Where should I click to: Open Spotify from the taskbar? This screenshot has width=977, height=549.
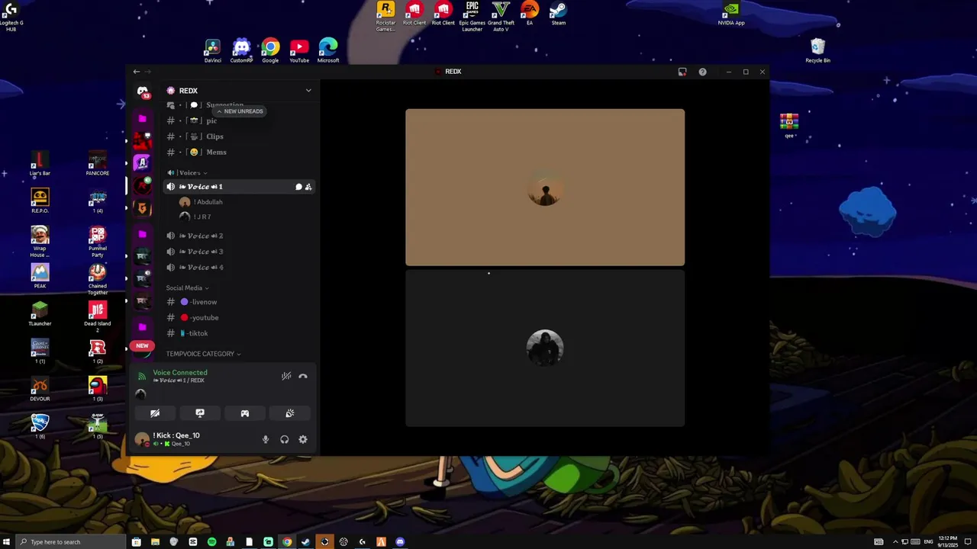pos(211,542)
